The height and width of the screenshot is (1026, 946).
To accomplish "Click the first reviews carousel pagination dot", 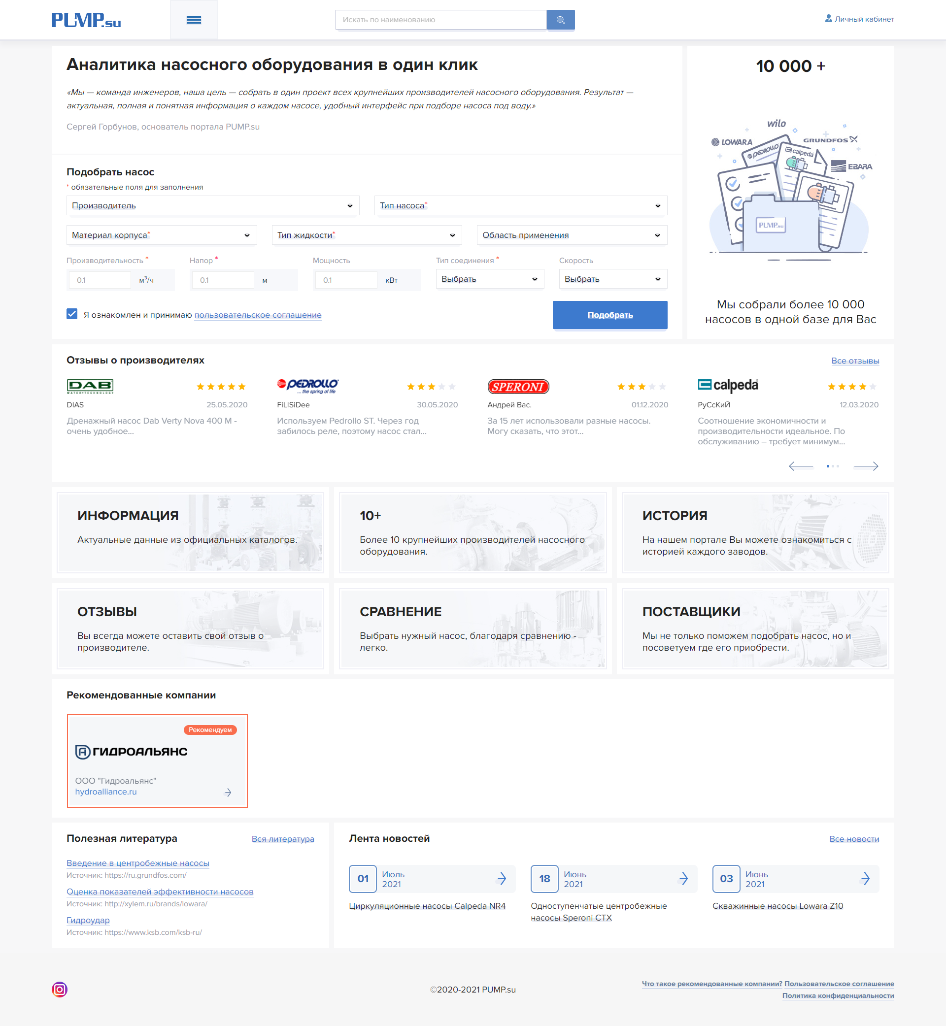I will point(827,465).
